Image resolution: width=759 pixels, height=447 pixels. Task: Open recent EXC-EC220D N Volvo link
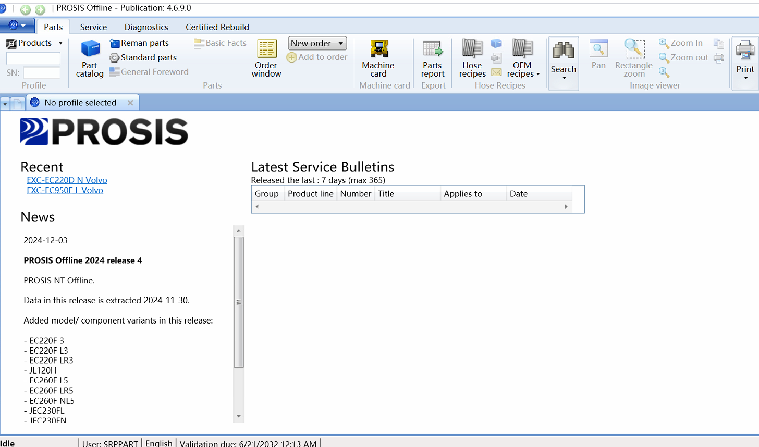(x=67, y=180)
